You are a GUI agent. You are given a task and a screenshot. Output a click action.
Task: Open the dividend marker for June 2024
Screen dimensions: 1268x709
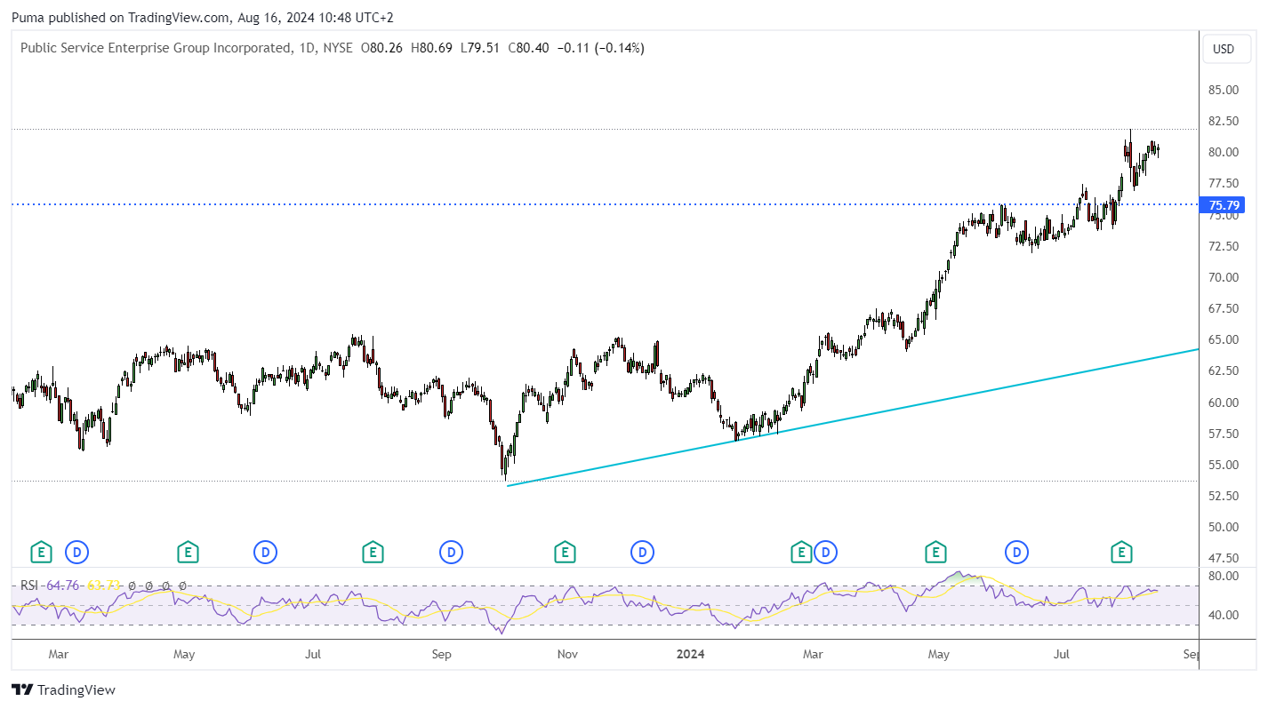1016,553
